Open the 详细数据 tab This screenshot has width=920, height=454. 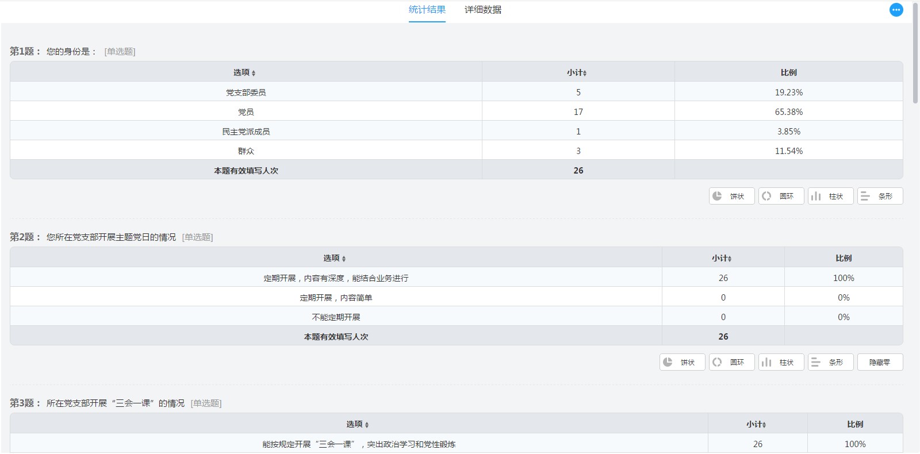click(x=482, y=10)
